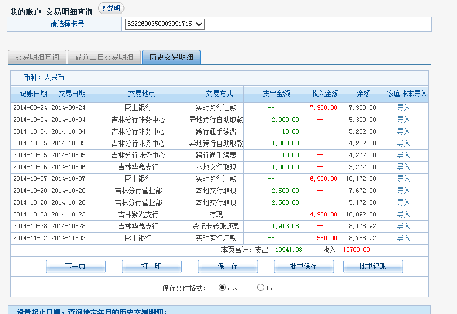Import the 2014-10-06 cash withdrawal row
This screenshot has width=457, height=314.
(x=403, y=167)
